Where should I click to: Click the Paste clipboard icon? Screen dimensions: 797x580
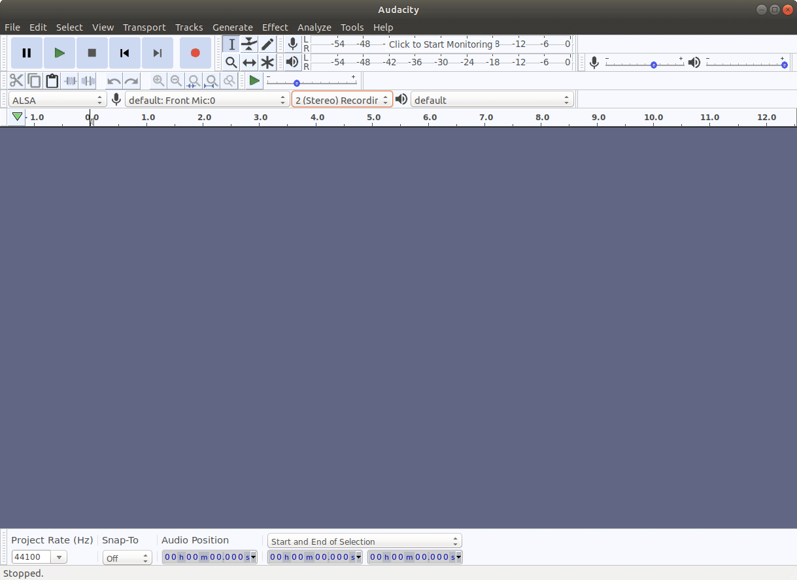52,81
